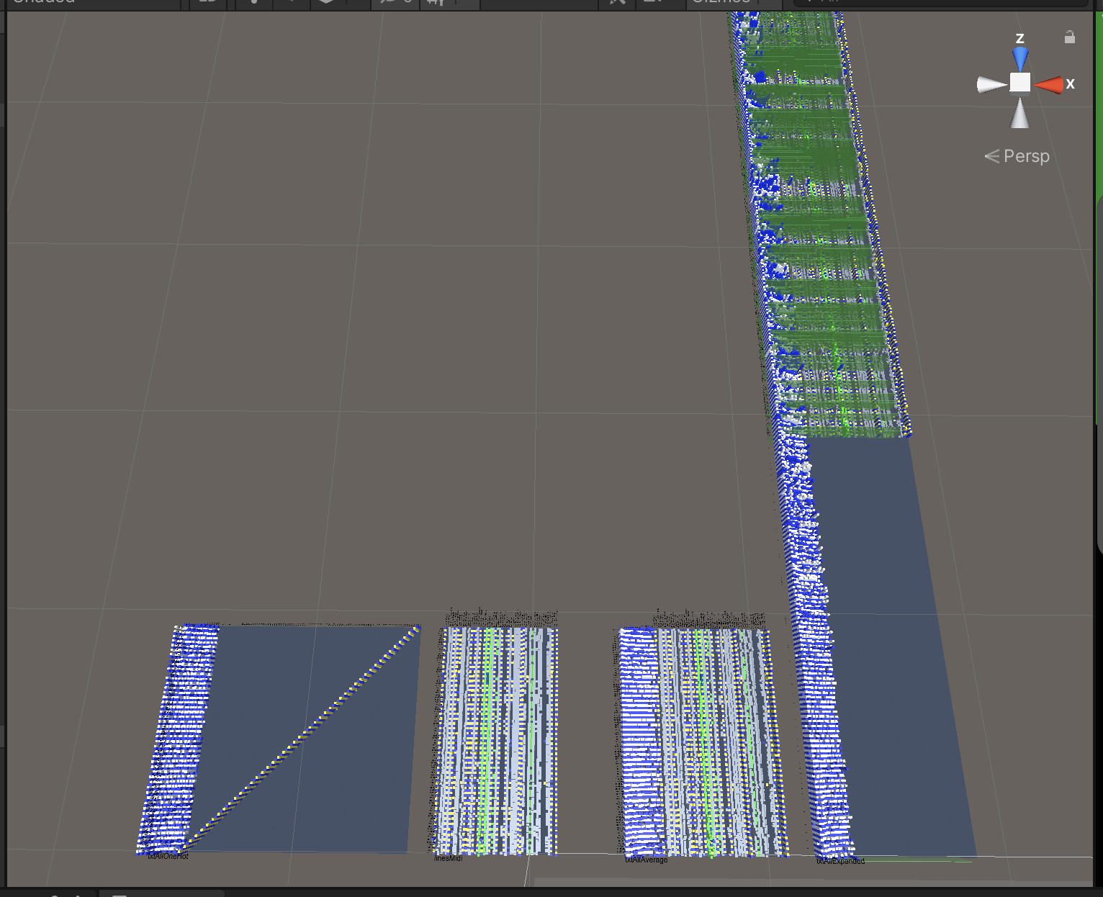Viewport: 1103px width, 897px height.
Task: Select the linesMidi label in scene
Action: (x=449, y=858)
